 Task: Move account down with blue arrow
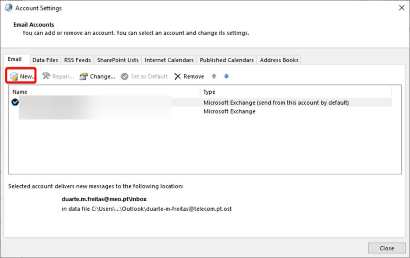[226, 76]
